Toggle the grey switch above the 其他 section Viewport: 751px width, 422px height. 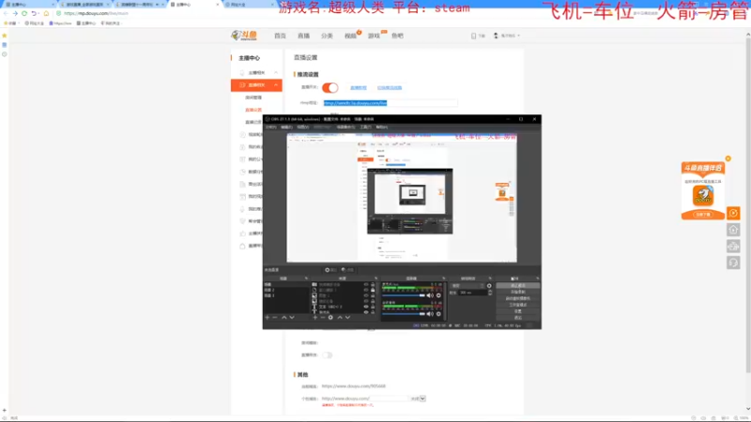(327, 355)
